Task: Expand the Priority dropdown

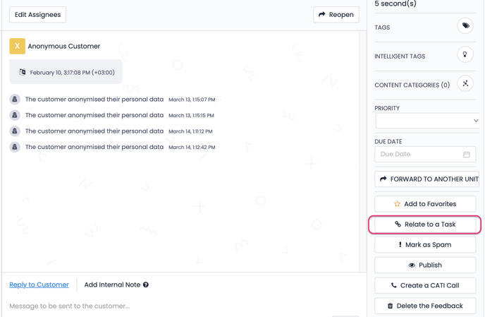Action: tap(426, 121)
